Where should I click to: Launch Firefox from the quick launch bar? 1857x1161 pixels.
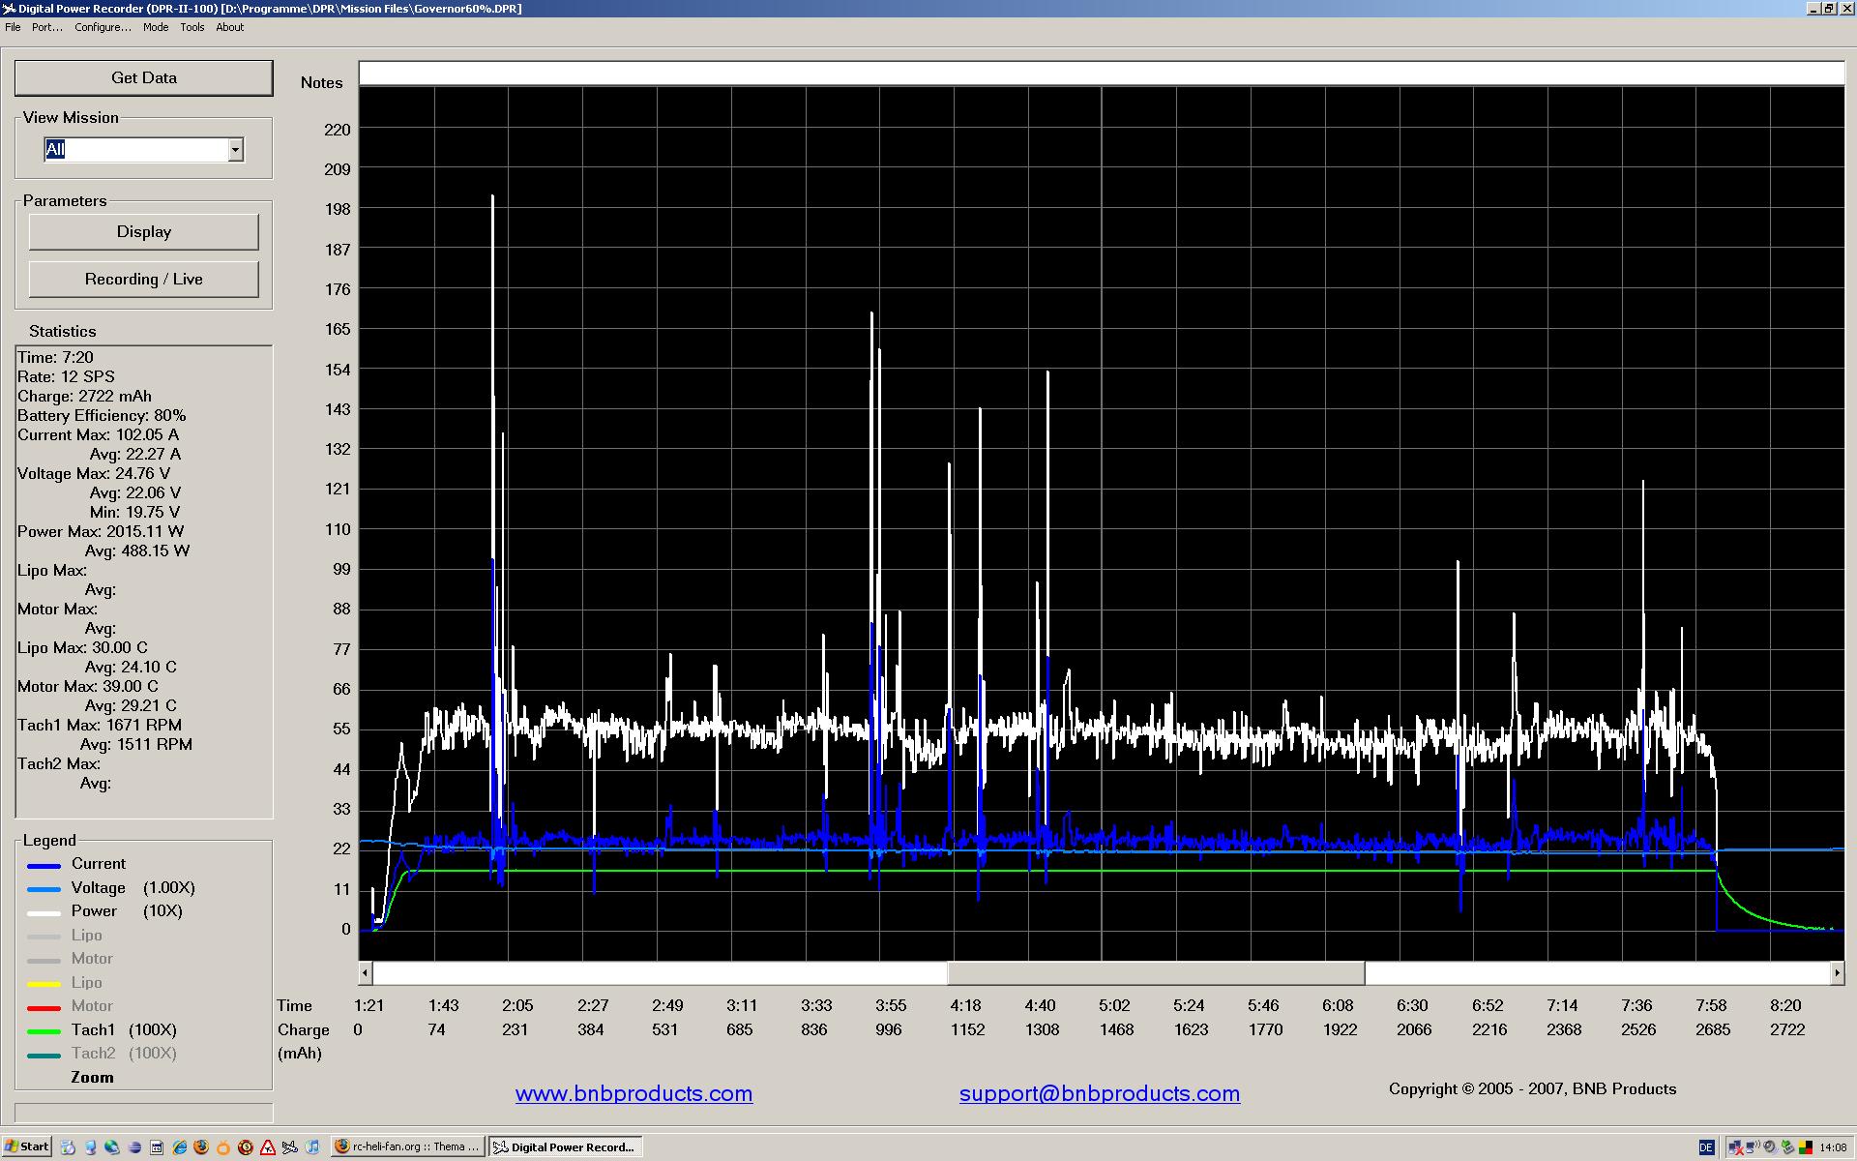[x=201, y=1146]
